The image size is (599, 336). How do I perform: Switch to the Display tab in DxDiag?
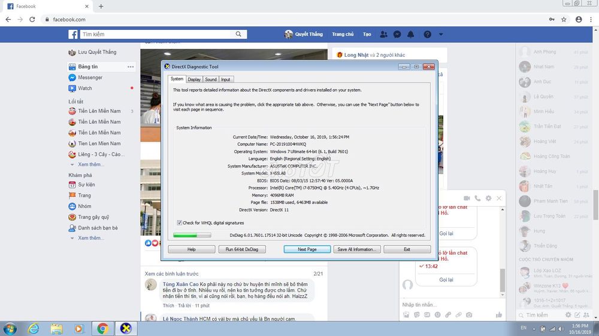[x=194, y=80]
